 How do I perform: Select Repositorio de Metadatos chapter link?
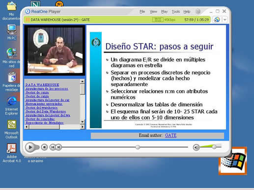[x=45, y=122]
